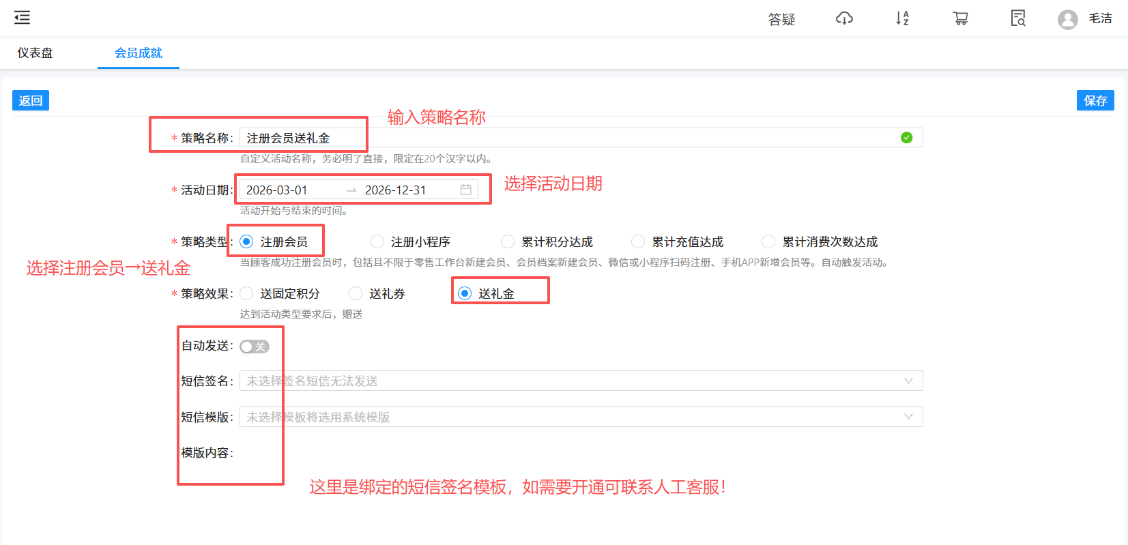This screenshot has height=545, width=1128.
Task: Click the user avatar icon
Action: pyautogui.click(x=1067, y=19)
